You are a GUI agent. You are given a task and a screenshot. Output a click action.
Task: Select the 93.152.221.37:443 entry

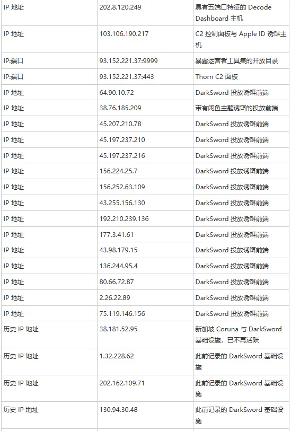127,77
